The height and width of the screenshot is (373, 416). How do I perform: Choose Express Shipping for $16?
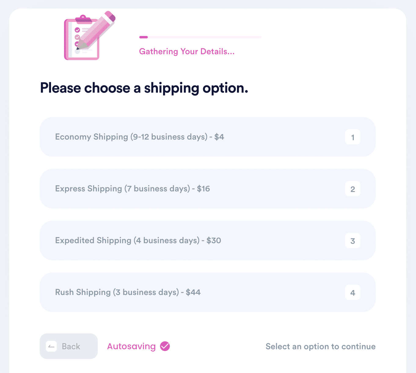tap(207, 189)
